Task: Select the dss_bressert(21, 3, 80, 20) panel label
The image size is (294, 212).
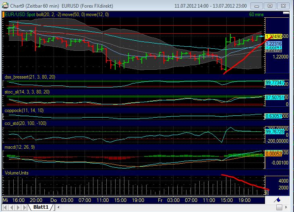Action: [30, 77]
